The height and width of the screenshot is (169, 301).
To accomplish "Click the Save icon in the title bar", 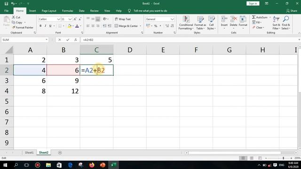I will tap(6, 4).
